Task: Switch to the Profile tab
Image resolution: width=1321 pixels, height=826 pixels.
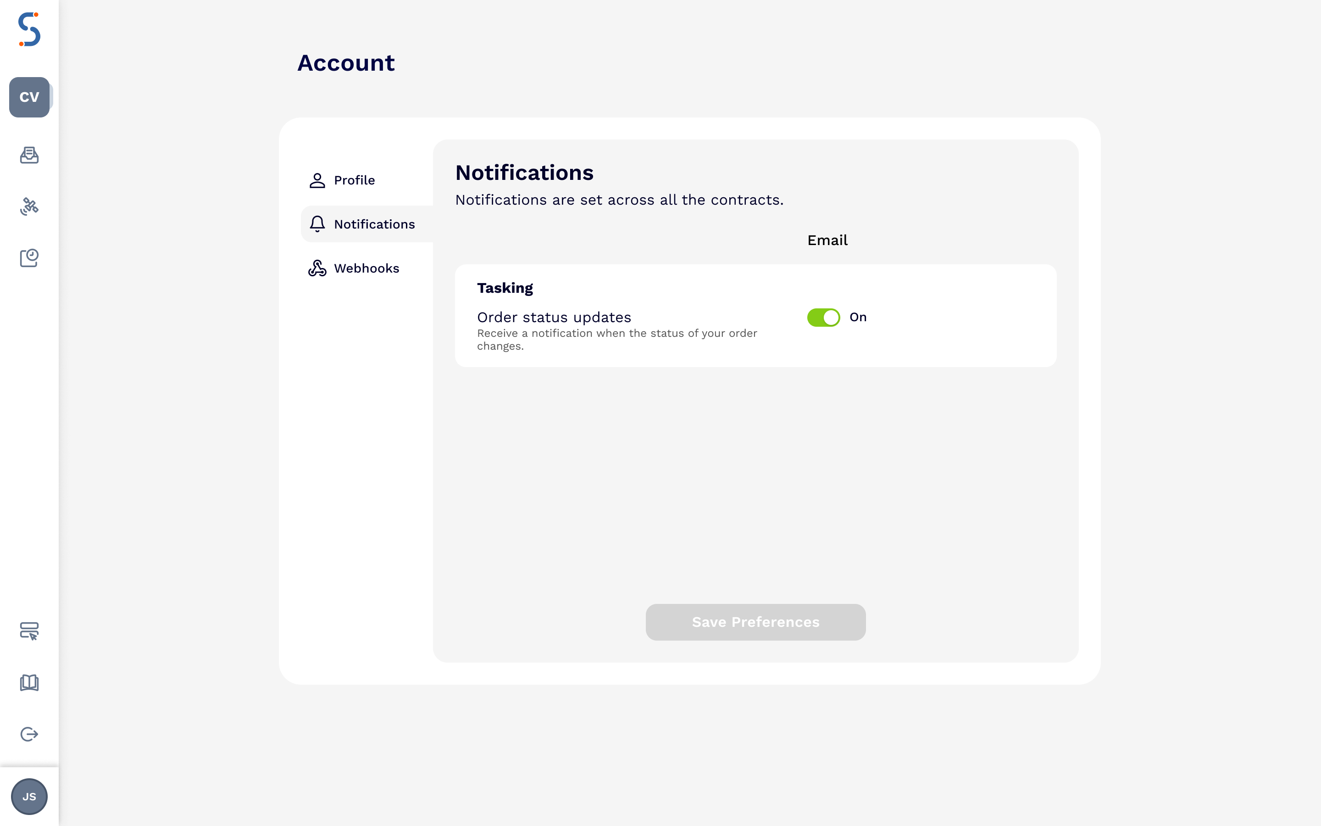Action: [x=354, y=180]
